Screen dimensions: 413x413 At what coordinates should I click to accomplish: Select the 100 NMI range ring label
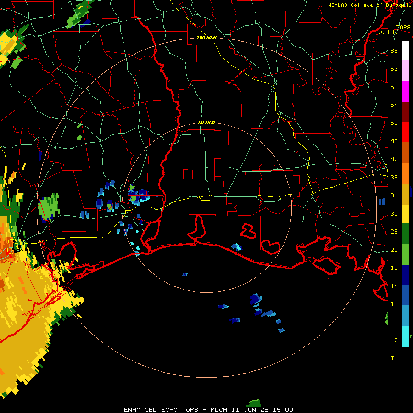click(x=206, y=38)
